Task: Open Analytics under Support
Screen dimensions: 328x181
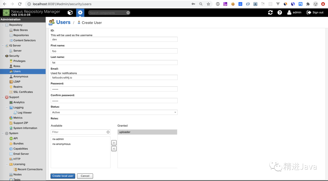Action: [x=19, y=102]
